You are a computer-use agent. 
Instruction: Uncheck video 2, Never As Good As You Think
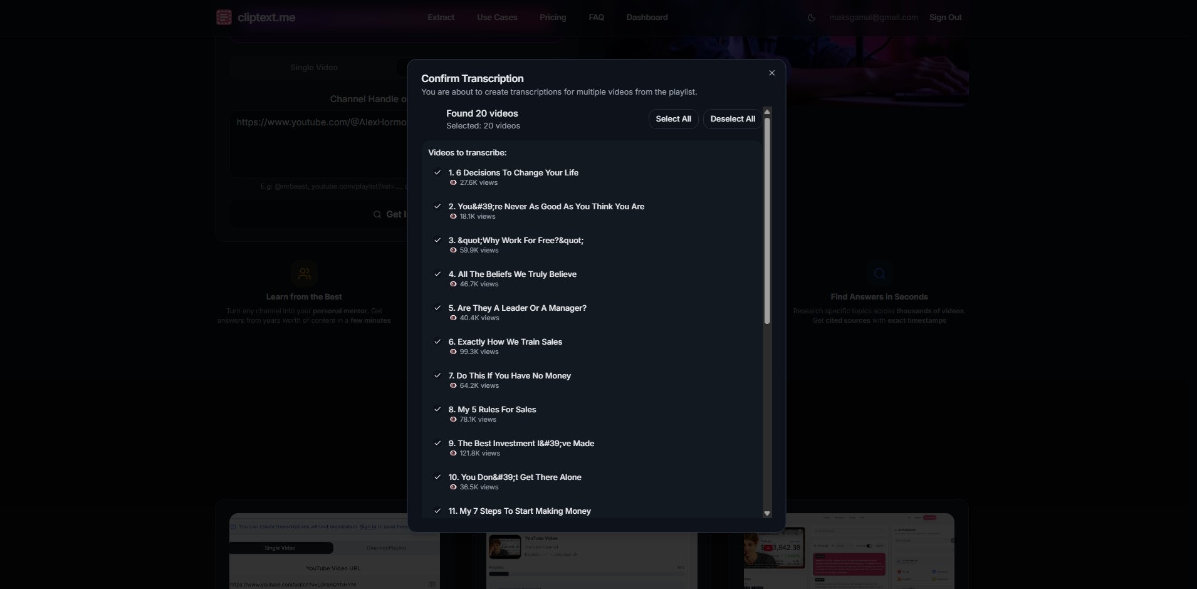pyautogui.click(x=437, y=206)
